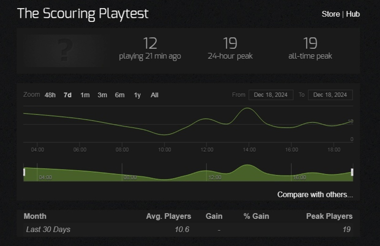Click the Last 30 Days row

click(x=48, y=229)
